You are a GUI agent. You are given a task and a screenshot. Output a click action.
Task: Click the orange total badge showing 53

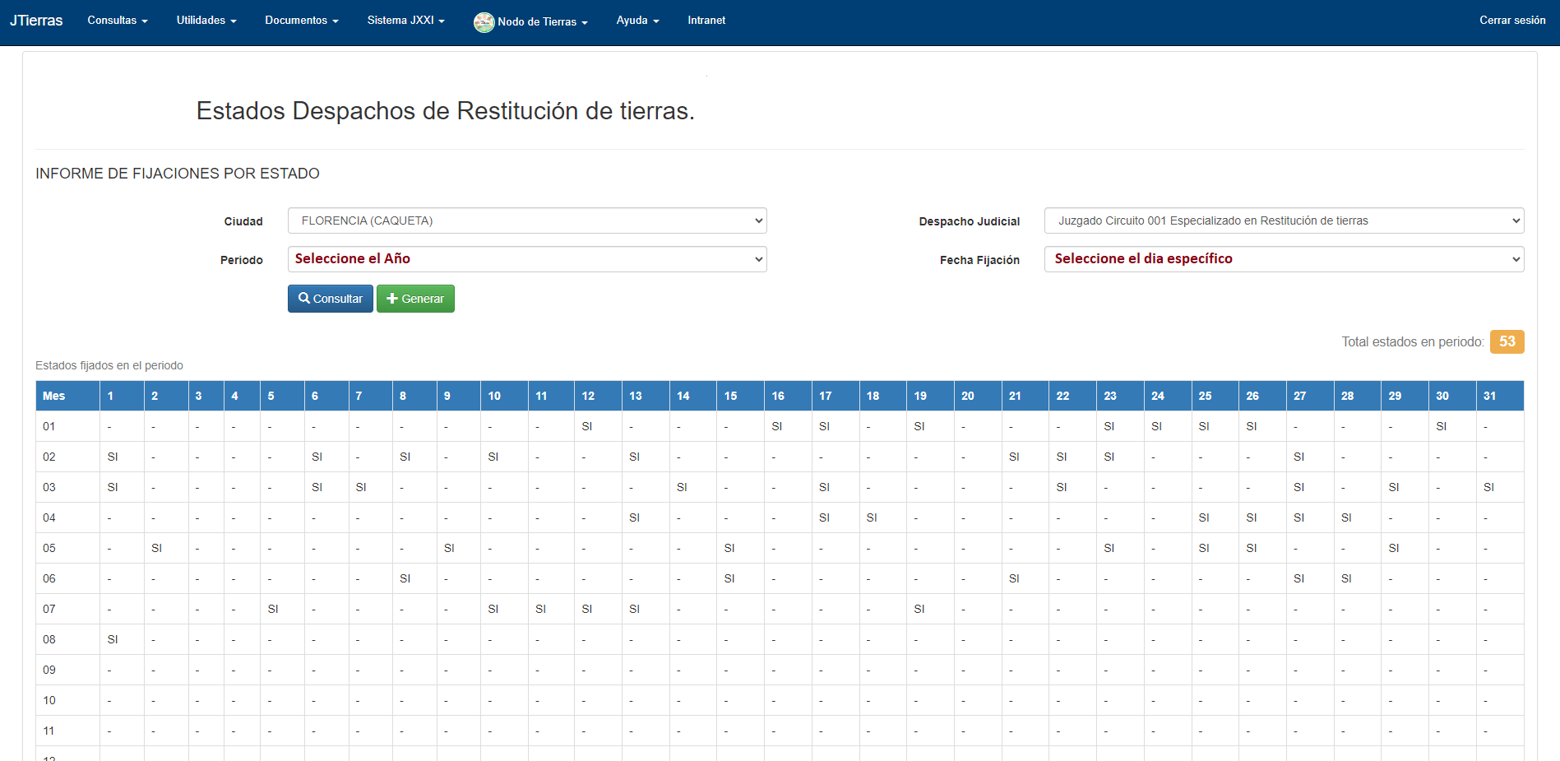[x=1507, y=341]
